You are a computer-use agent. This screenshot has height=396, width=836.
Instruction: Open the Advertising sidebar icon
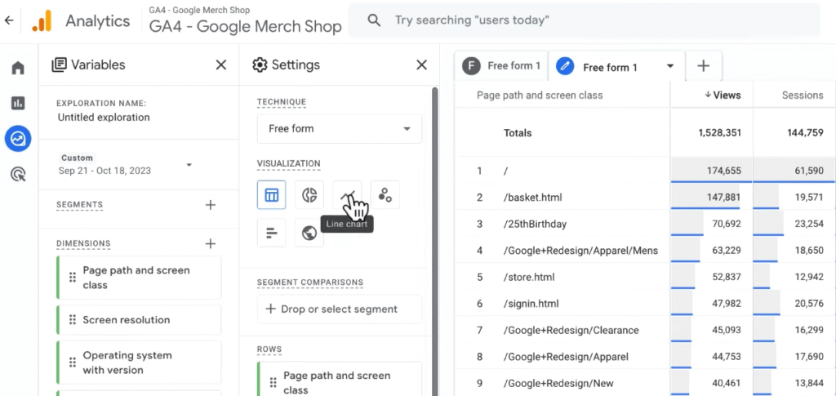[x=18, y=174]
